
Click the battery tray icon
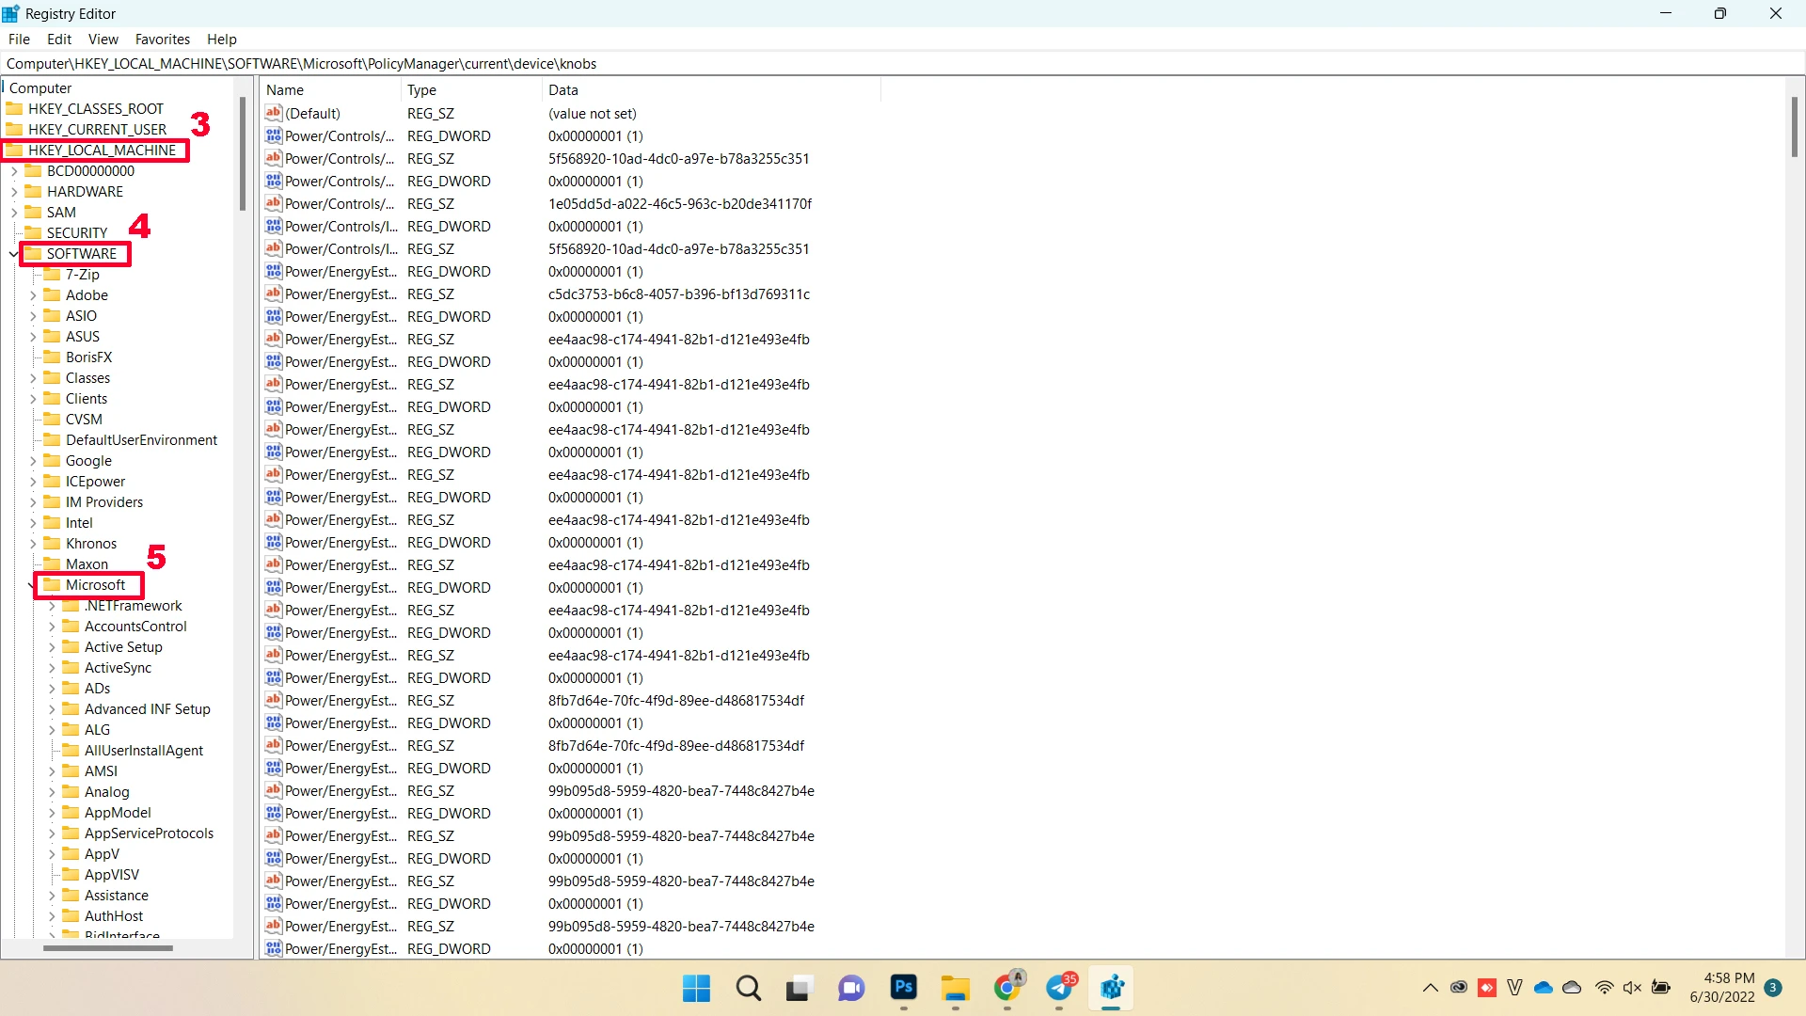pyautogui.click(x=1661, y=988)
